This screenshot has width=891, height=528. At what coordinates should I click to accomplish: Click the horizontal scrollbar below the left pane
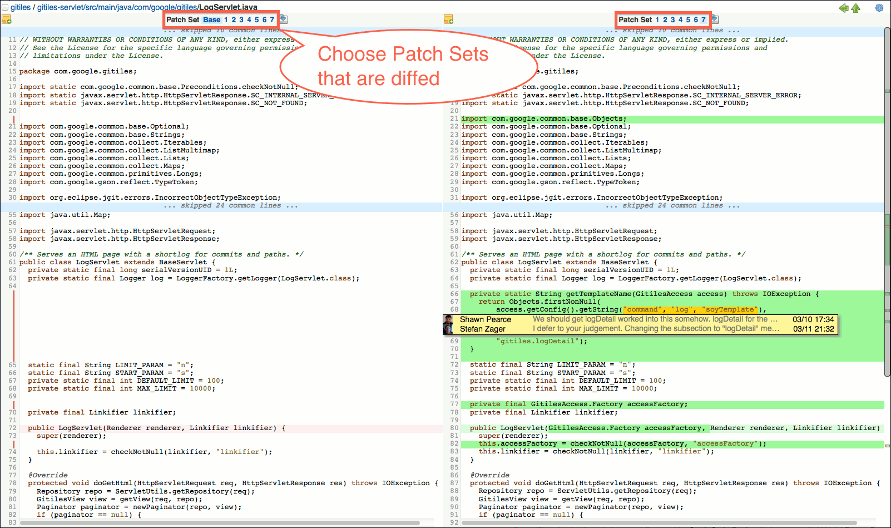[x=222, y=522]
